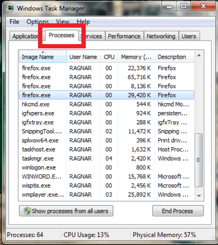The width and height of the screenshot is (218, 245).
Task: Open the View menu
Action: point(62,22)
